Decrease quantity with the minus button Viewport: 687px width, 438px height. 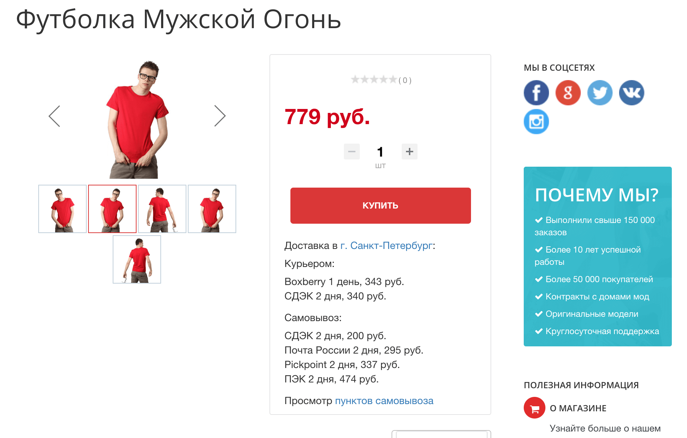[352, 152]
